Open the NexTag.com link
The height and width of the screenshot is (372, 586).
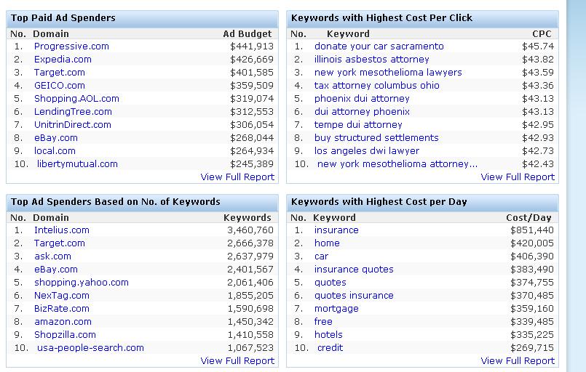[62, 296]
